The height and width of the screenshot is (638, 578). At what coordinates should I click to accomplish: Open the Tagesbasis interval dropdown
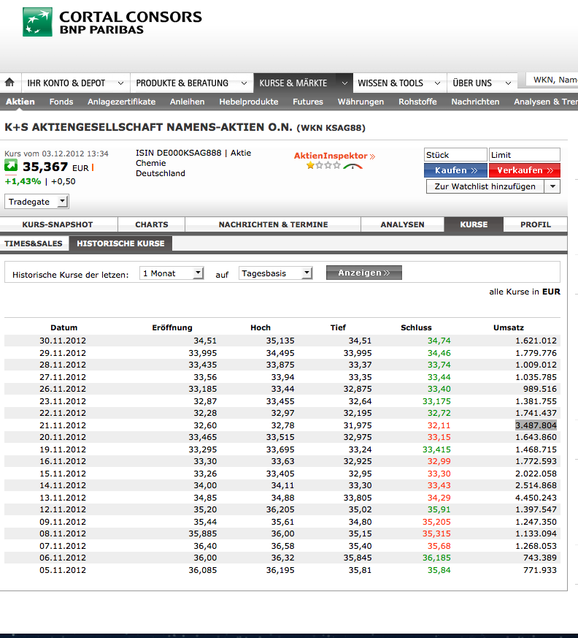coord(275,273)
